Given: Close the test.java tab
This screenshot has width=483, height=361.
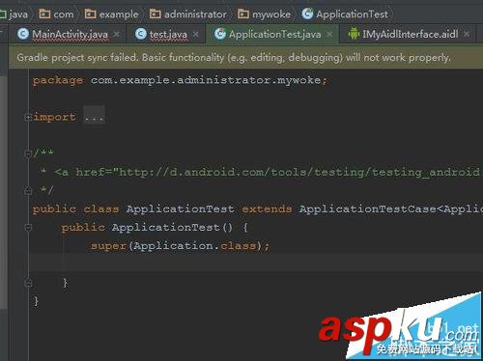Looking at the screenshot, I should pyautogui.click(x=195, y=34).
